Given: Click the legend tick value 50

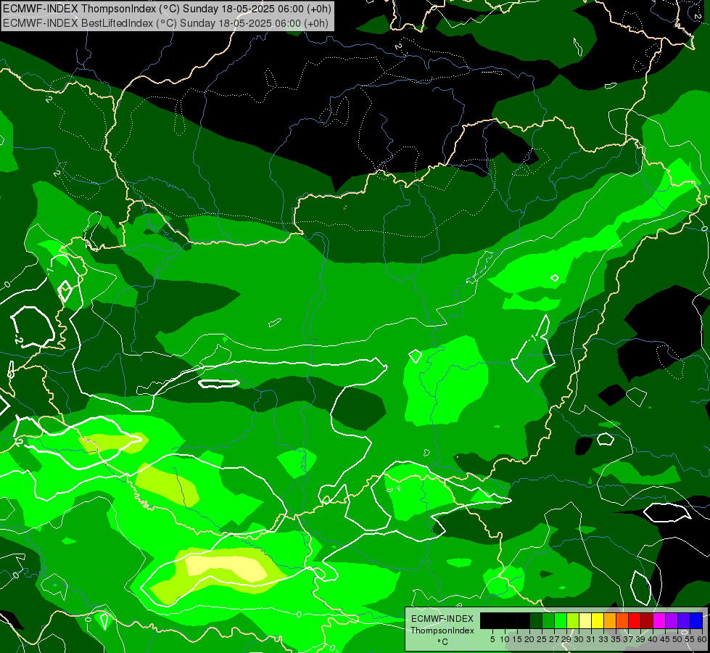Looking at the screenshot, I should coord(677,639).
